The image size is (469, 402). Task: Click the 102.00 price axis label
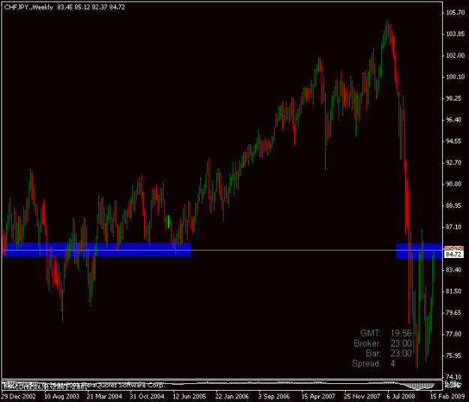pos(455,55)
